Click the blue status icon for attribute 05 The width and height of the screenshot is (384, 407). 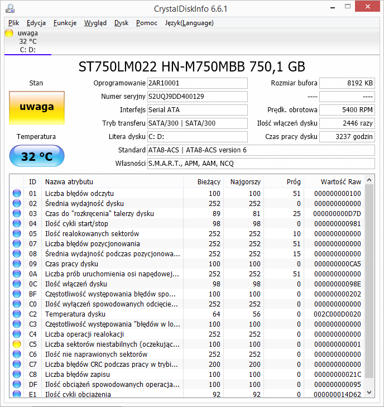click(17, 233)
